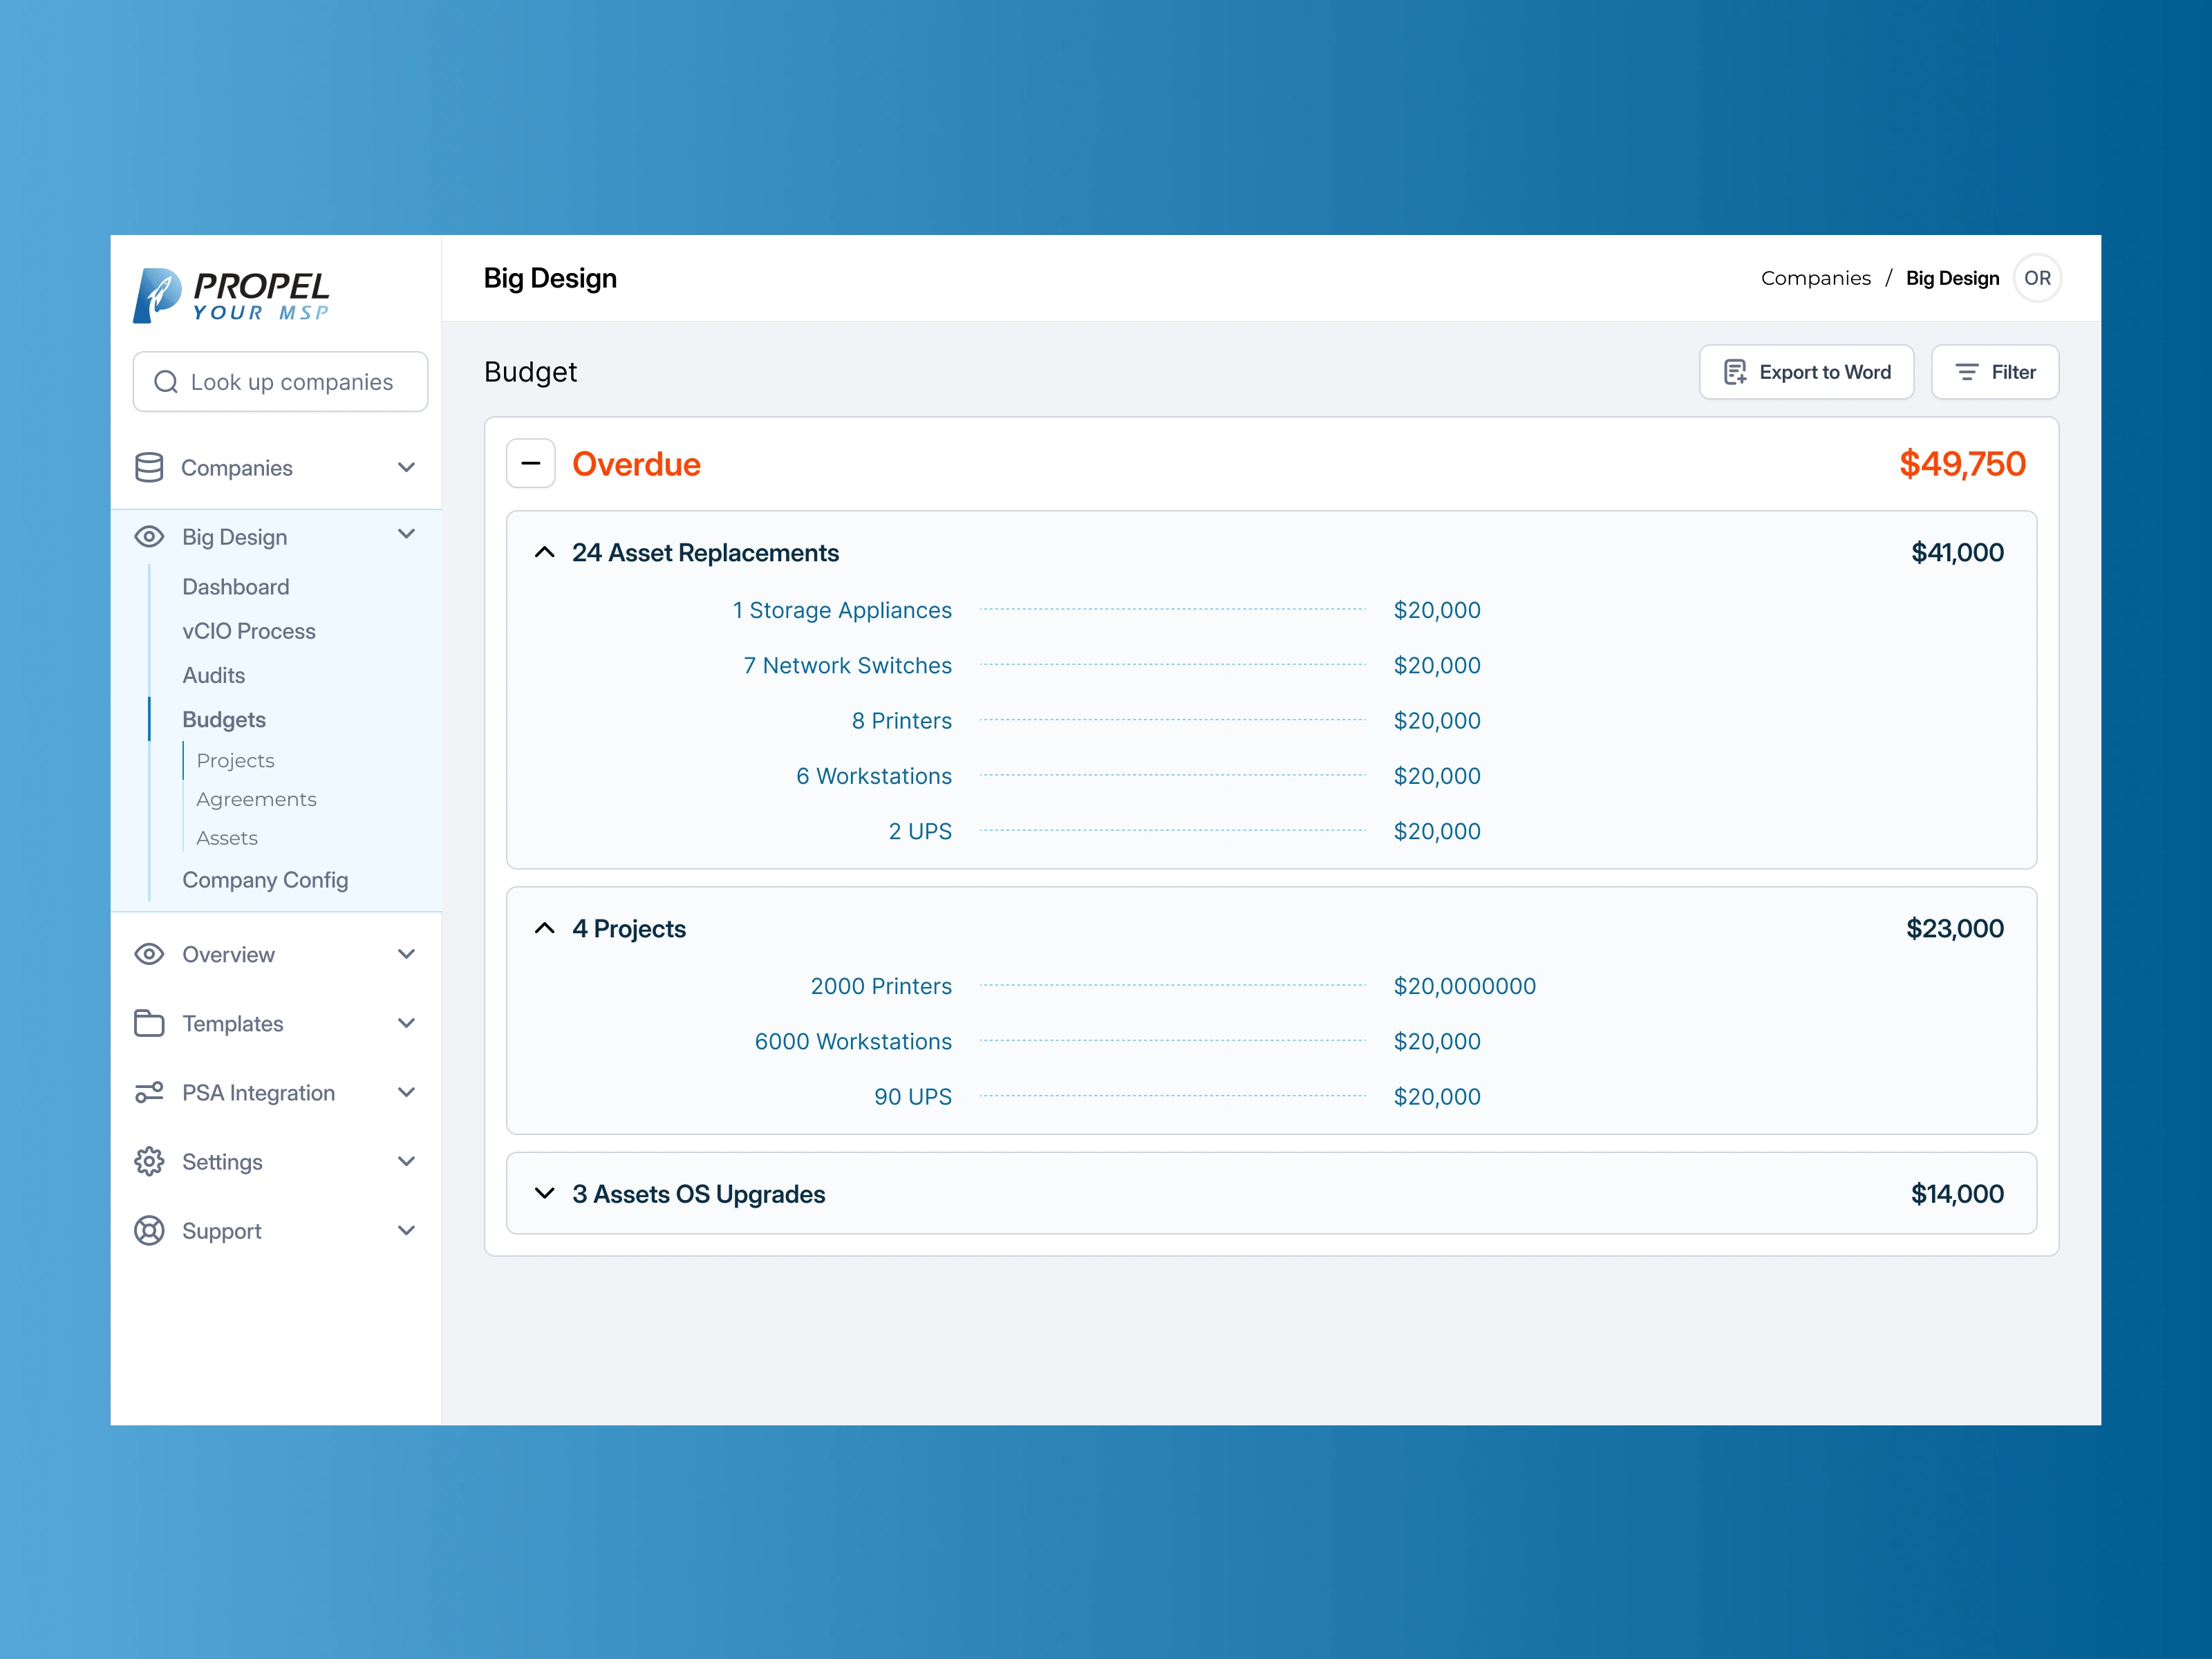Expand the PSA Integration chevron
Viewport: 2212px width, 1659px height.
406,1092
